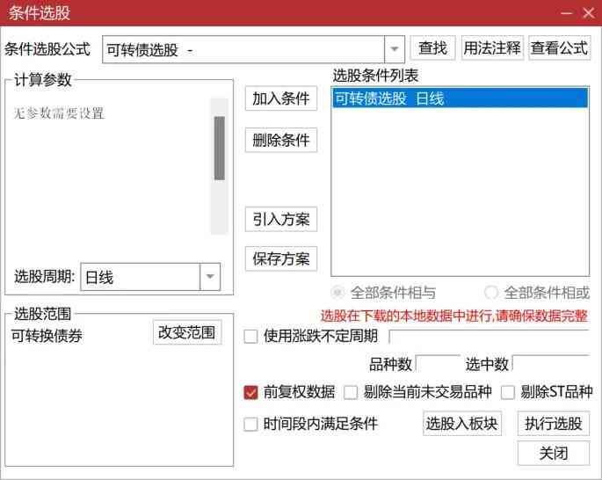Expand the 条件选股公式 dropdown
Viewport: 602px width, 480px height.
[395, 49]
